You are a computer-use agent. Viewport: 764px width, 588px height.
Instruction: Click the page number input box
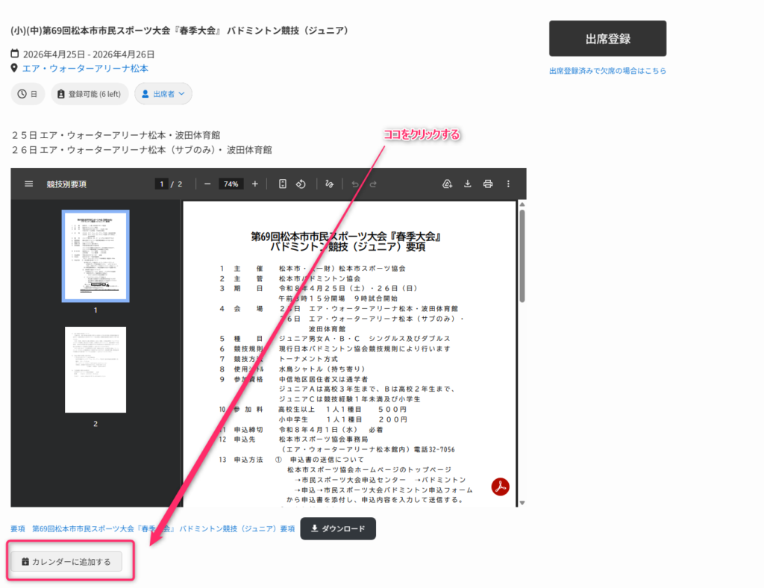point(161,184)
